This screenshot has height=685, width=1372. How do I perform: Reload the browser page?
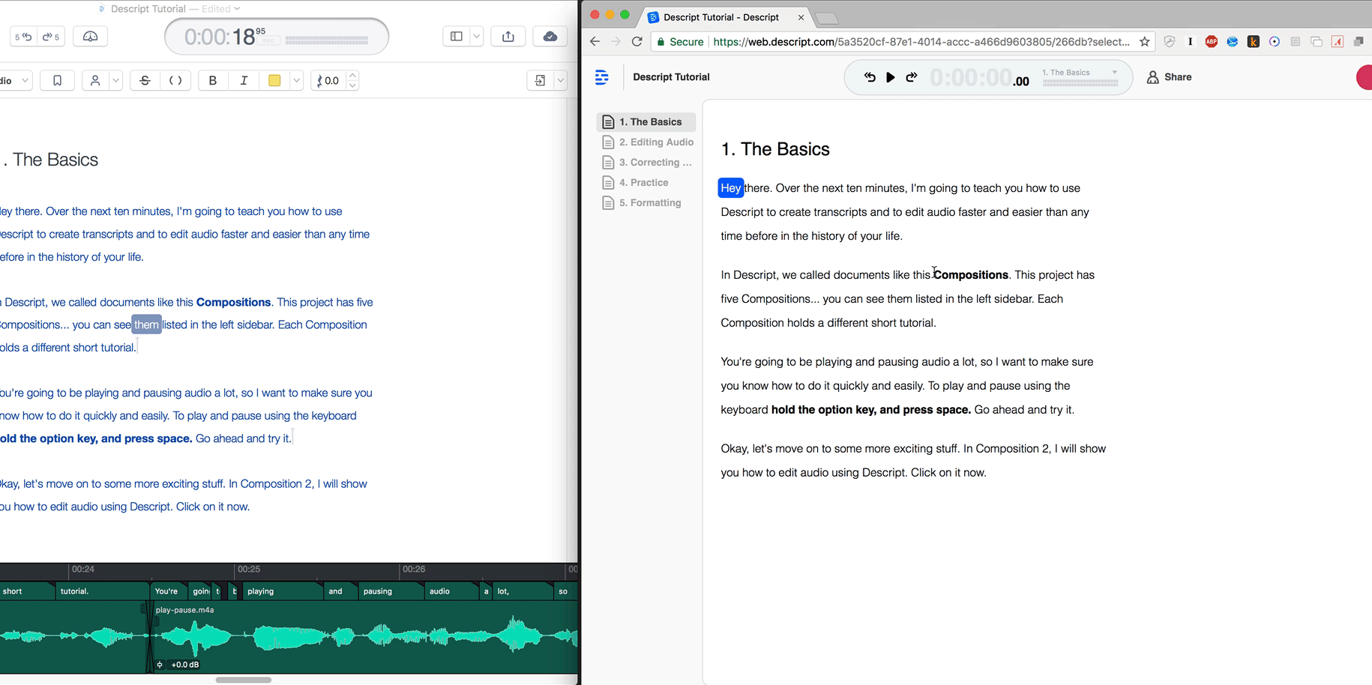pyautogui.click(x=637, y=42)
